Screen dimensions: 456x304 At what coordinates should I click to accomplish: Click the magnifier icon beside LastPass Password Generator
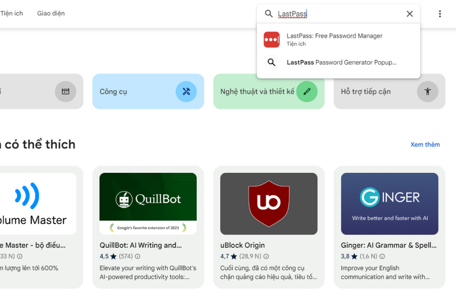pos(272,62)
